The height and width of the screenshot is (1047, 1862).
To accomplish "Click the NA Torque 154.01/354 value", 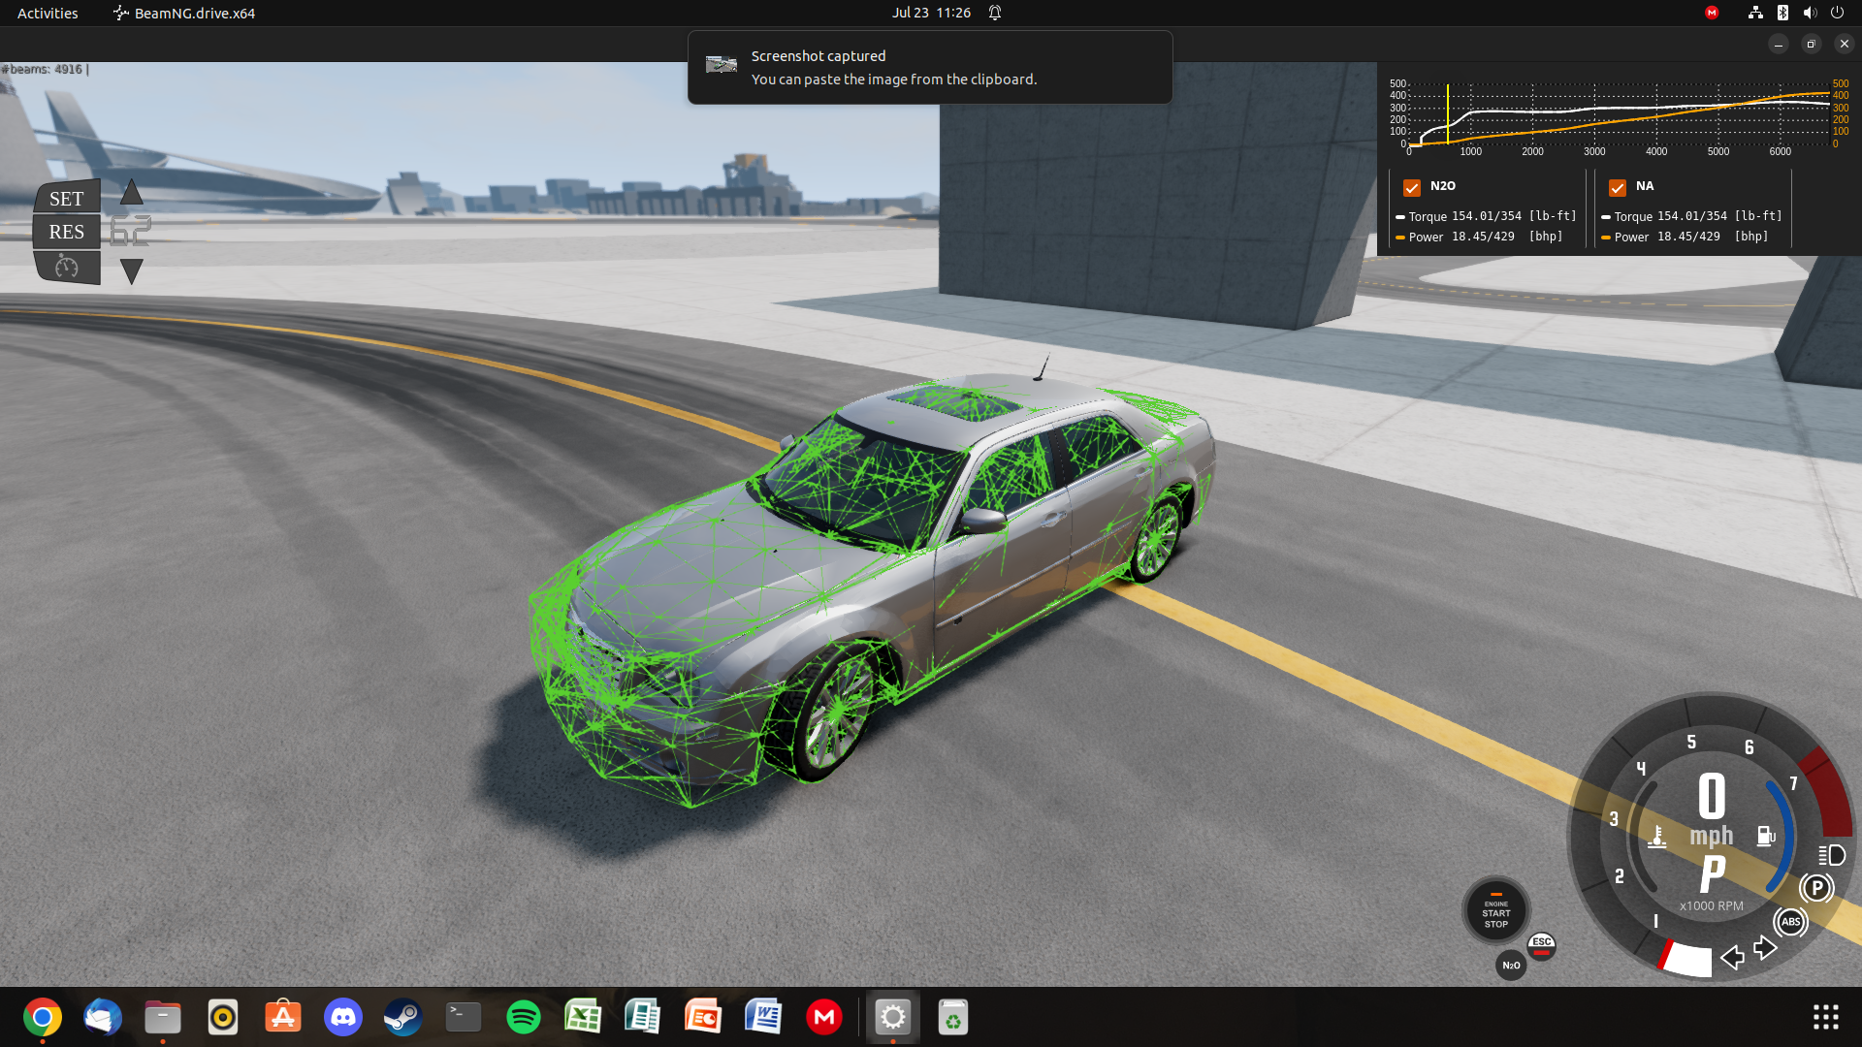I will (1692, 216).
